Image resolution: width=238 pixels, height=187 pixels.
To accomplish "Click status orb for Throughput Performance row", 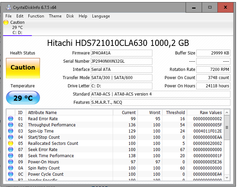I will [x=11, y=125].
